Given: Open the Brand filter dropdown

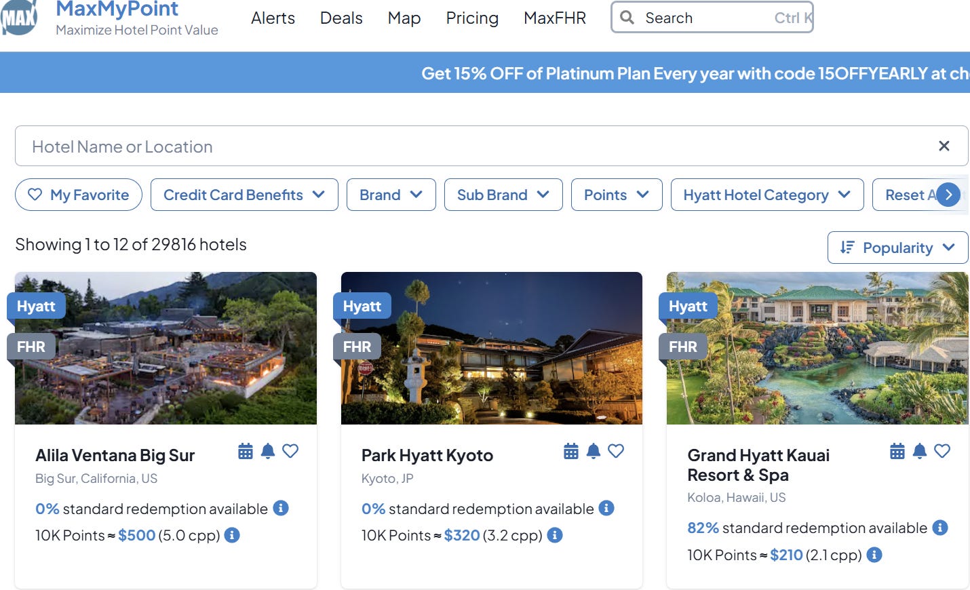Looking at the screenshot, I should tap(391, 195).
